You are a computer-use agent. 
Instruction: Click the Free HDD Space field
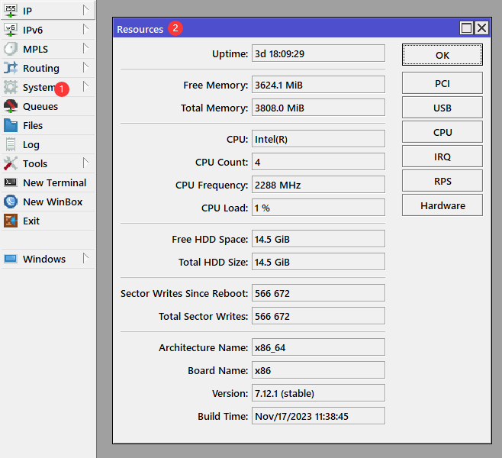[318, 239]
